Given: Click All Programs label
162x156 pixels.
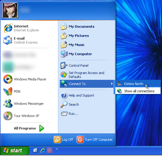Looking at the screenshot, I should tap(25, 128).
